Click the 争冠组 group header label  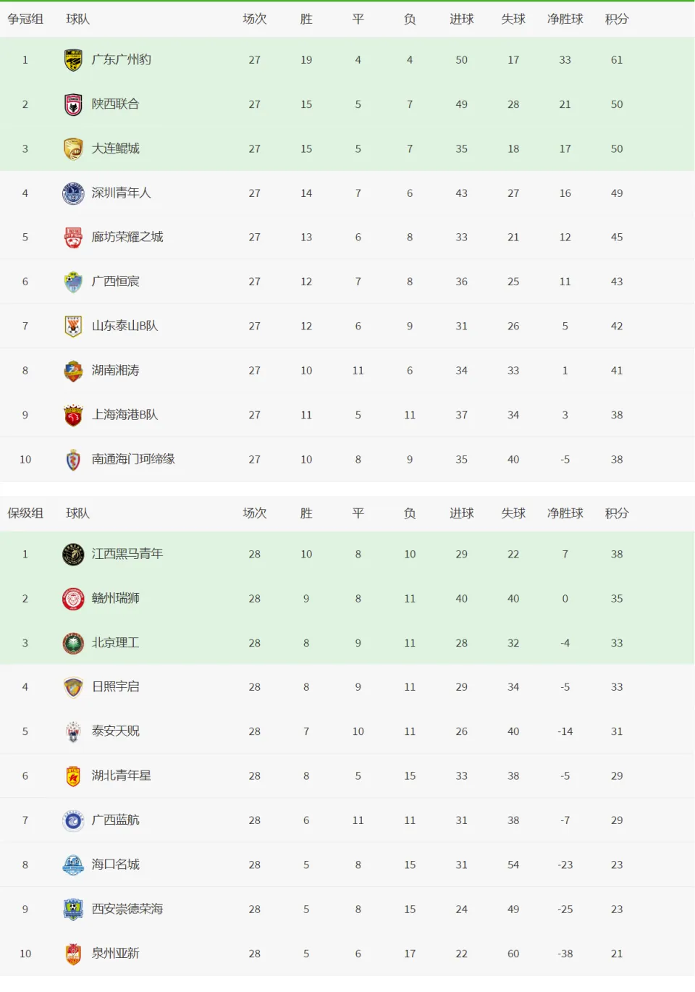click(x=25, y=19)
